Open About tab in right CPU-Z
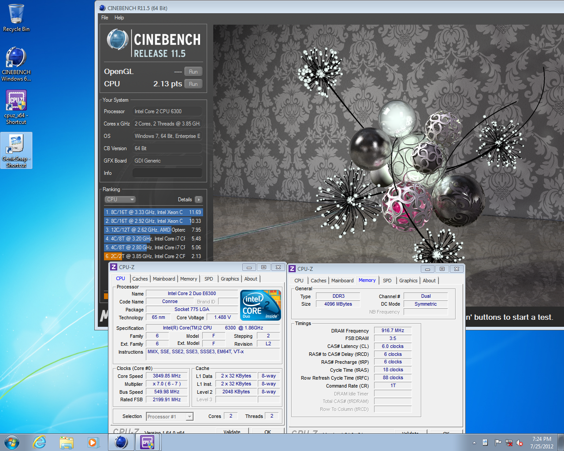This screenshot has width=564, height=451. (429, 281)
